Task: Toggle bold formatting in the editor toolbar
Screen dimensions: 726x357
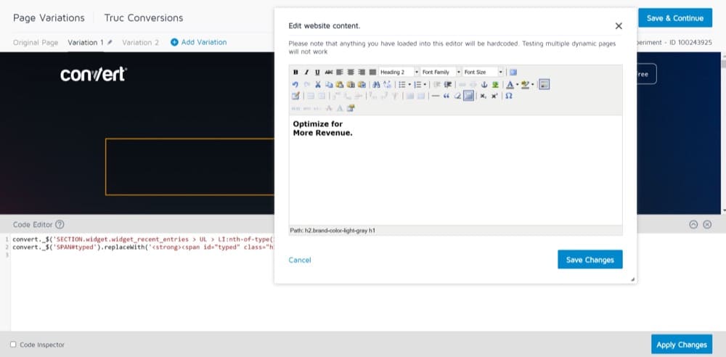Action: coord(295,73)
